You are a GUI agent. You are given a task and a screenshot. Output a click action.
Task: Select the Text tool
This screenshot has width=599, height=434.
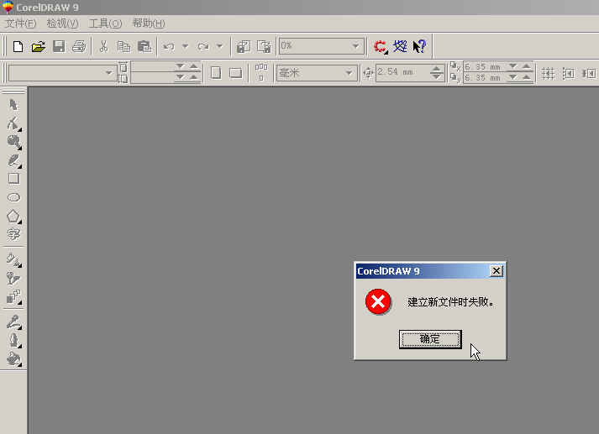(13, 234)
